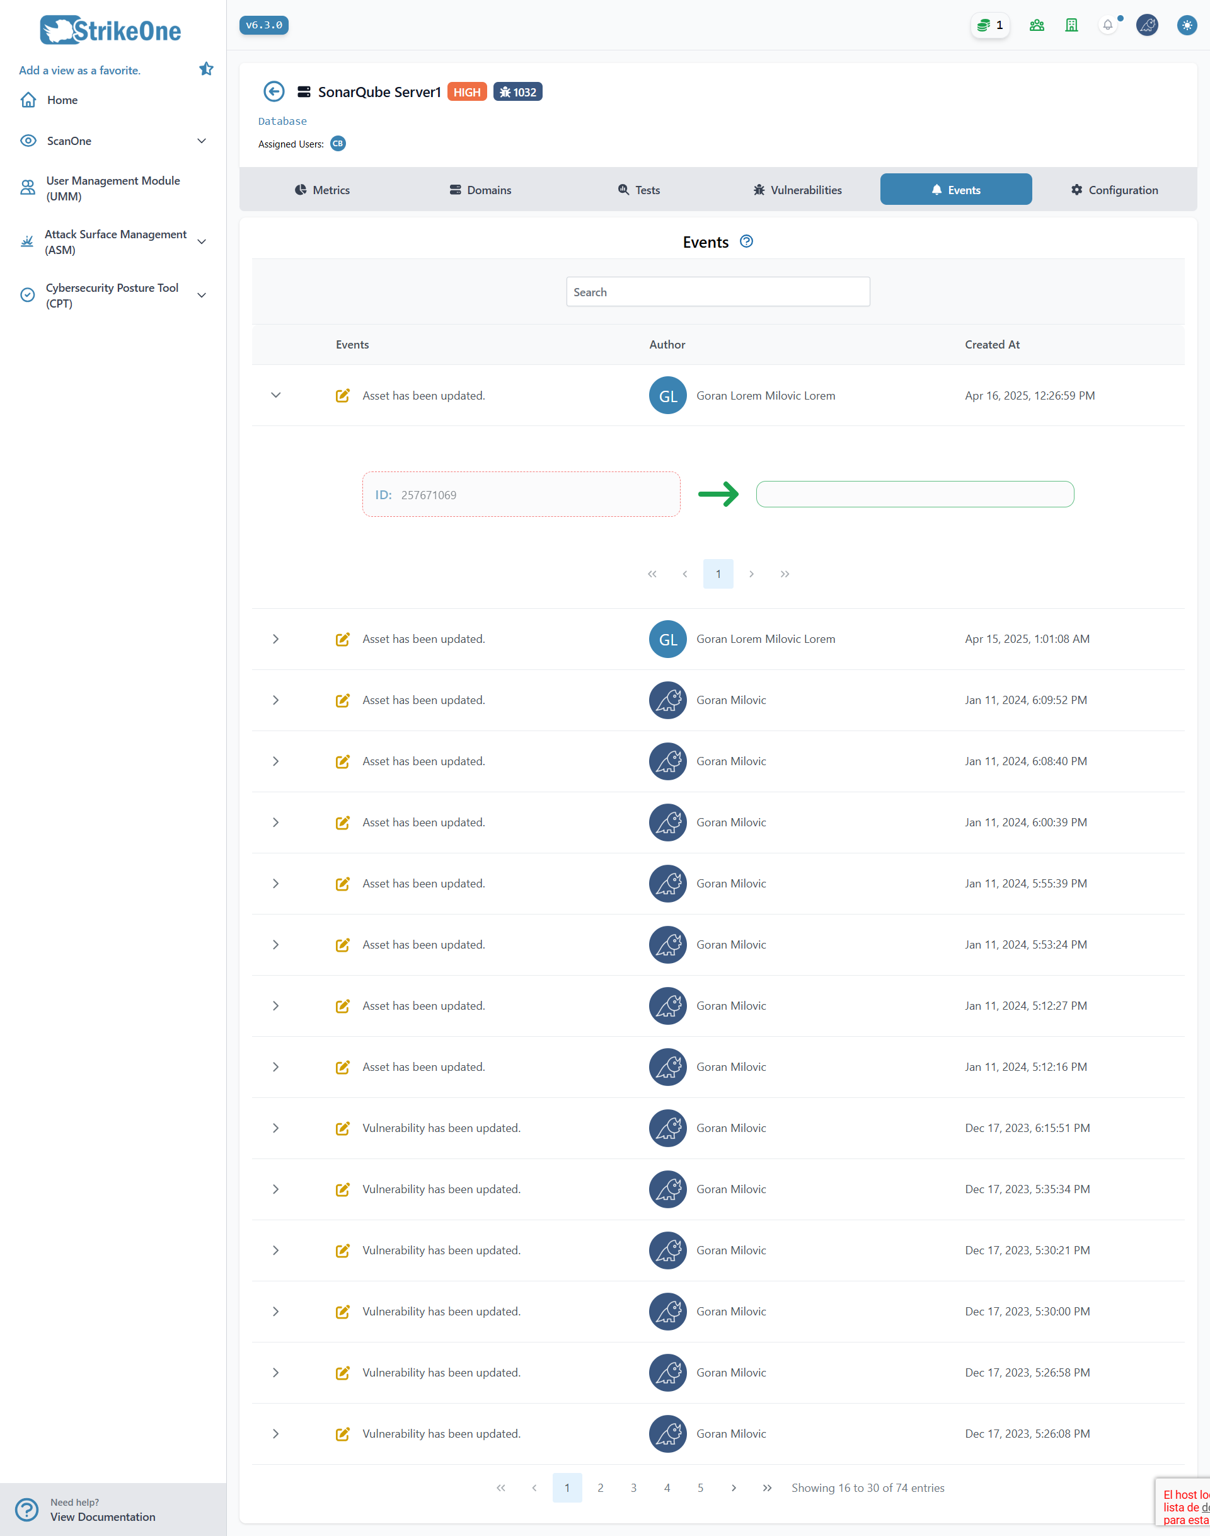The image size is (1210, 1536).
Task: Open the organization building icon
Action: 1071,25
